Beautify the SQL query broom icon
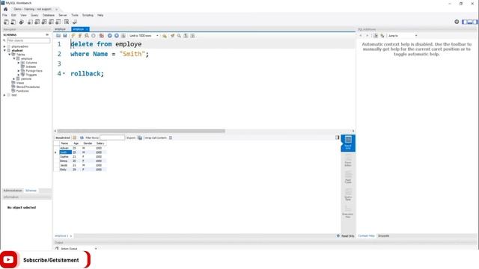This screenshot has height=269, width=479. pos(173,36)
